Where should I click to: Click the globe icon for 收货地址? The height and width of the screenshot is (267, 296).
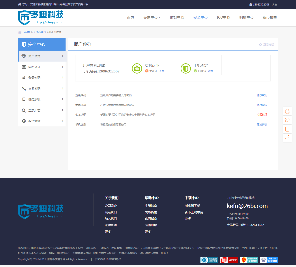[x=24, y=121]
